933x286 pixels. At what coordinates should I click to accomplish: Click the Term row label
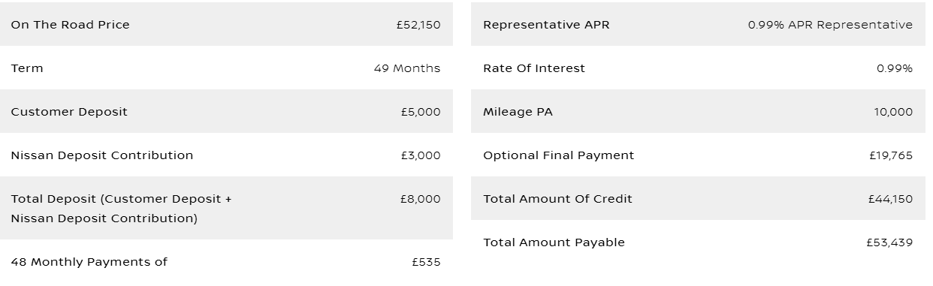point(27,68)
